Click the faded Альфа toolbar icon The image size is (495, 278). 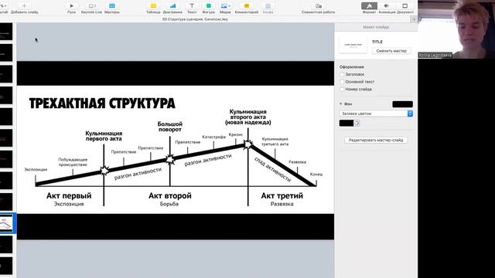(268, 5)
